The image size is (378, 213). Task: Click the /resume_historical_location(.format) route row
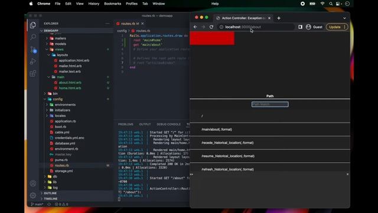pyautogui.click(x=270, y=156)
